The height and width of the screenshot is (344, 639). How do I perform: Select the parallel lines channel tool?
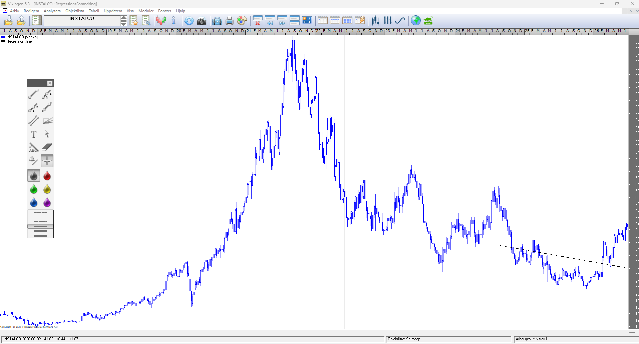click(33, 121)
